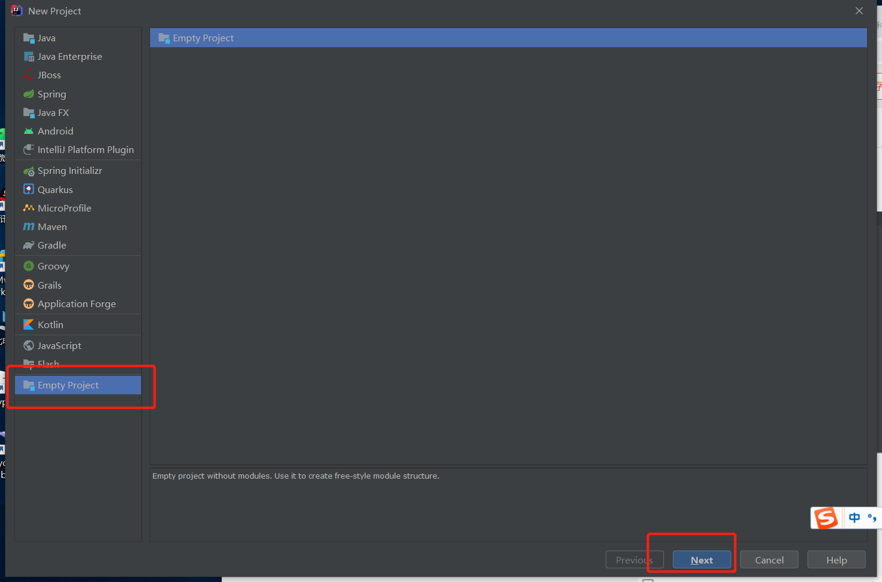Choose Grails label
Image resolution: width=882 pixels, height=582 pixels.
[50, 285]
